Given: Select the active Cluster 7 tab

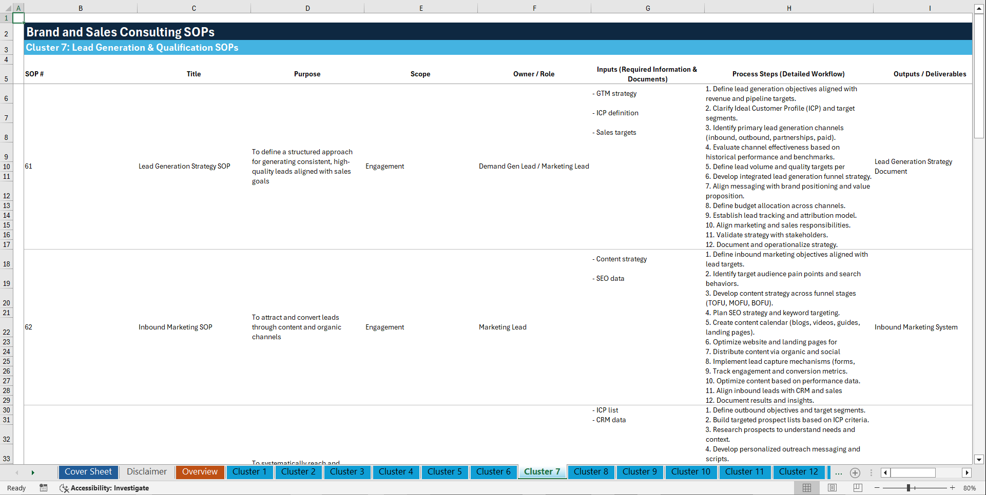Looking at the screenshot, I should (542, 472).
